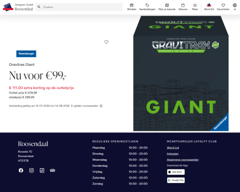
Task: Click the App Store download badge
Action: click(176, 172)
